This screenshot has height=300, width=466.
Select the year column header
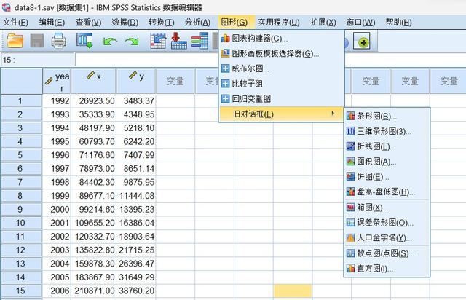point(57,81)
